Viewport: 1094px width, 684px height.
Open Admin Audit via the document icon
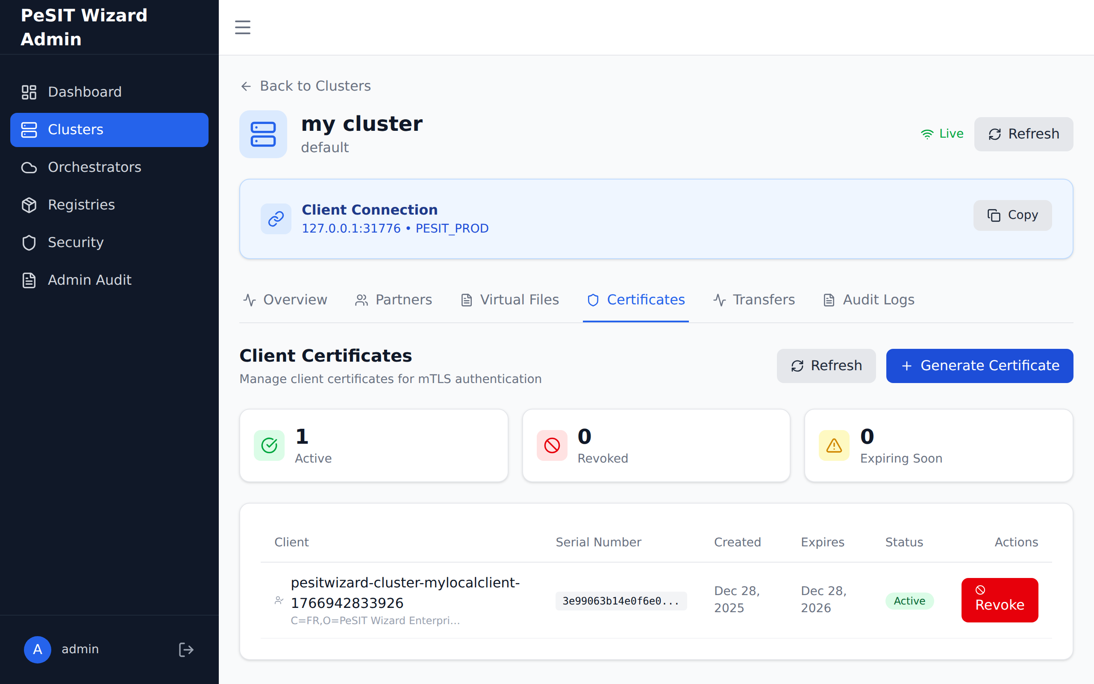29,280
